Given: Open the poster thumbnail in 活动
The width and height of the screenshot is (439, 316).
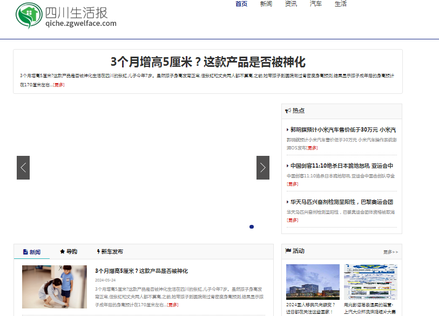Looking at the screenshot, I should coord(370,282).
